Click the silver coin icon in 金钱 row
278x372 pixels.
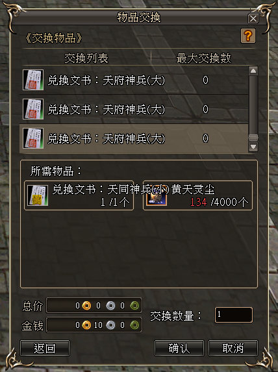110,325
